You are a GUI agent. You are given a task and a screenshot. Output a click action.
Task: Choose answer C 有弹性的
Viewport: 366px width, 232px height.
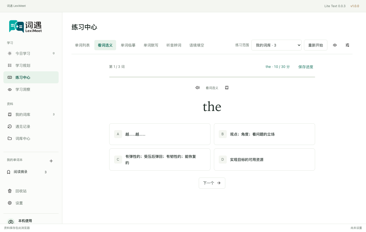point(160,160)
